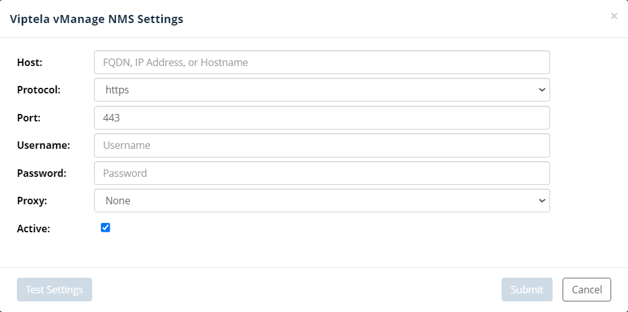The width and height of the screenshot is (628, 312).
Task: Click the 'Port:' field label
Action: pyautogui.click(x=28, y=118)
